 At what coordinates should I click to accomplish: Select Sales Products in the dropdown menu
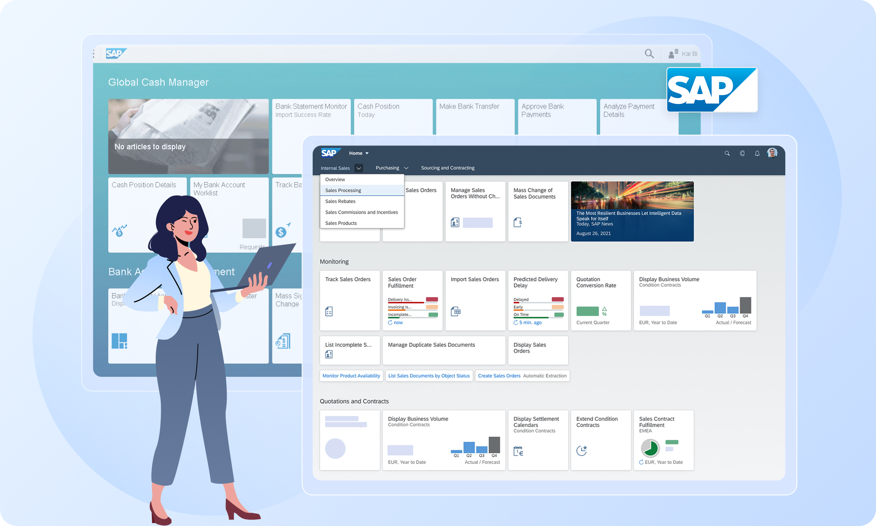pyautogui.click(x=362, y=223)
